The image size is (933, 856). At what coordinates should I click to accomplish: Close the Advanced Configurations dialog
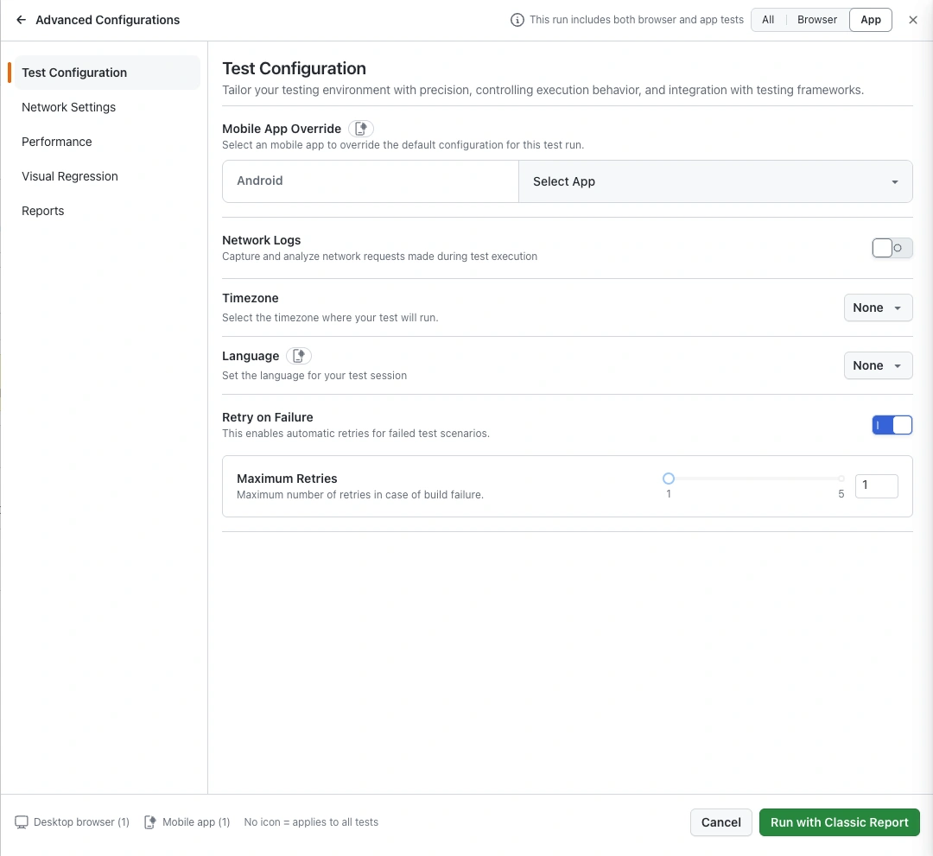pyautogui.click(x=913, y=20)
